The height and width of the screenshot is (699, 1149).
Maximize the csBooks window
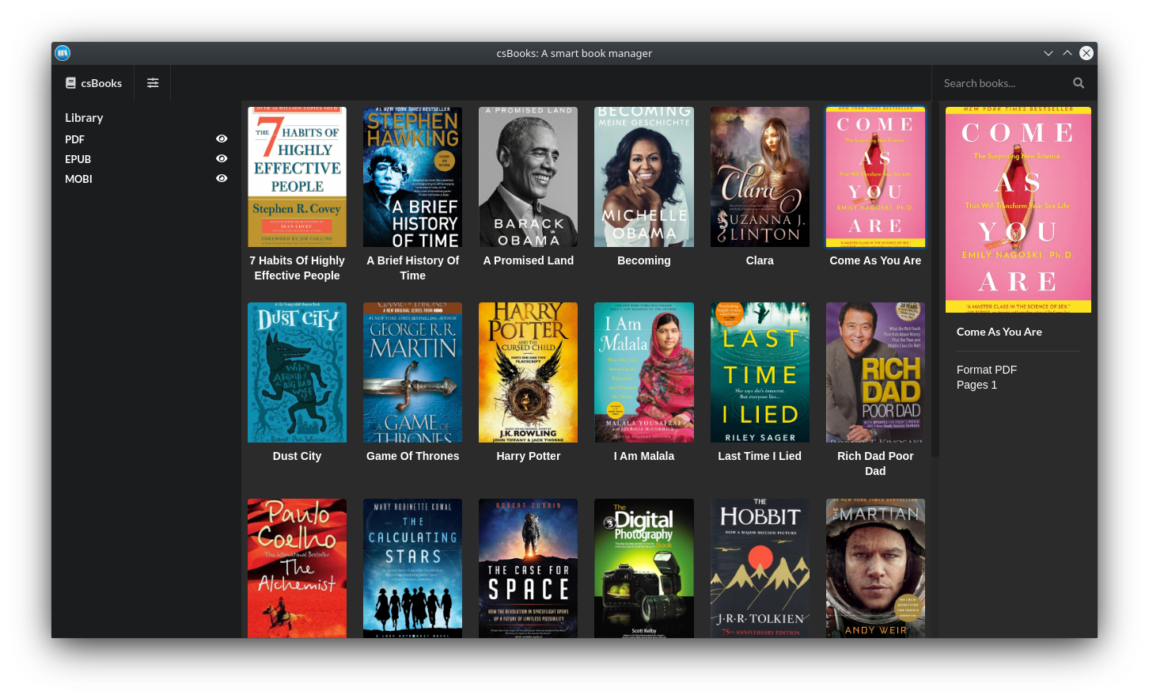point(1067,53)
